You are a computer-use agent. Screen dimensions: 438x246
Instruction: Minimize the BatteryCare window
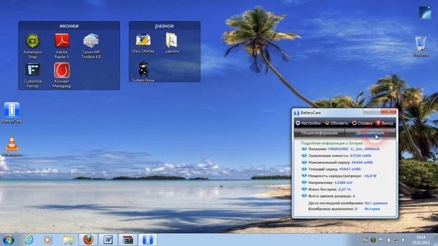coord(368,112)
